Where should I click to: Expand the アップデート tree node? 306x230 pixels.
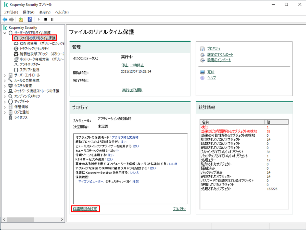click(x=5, y=102)
